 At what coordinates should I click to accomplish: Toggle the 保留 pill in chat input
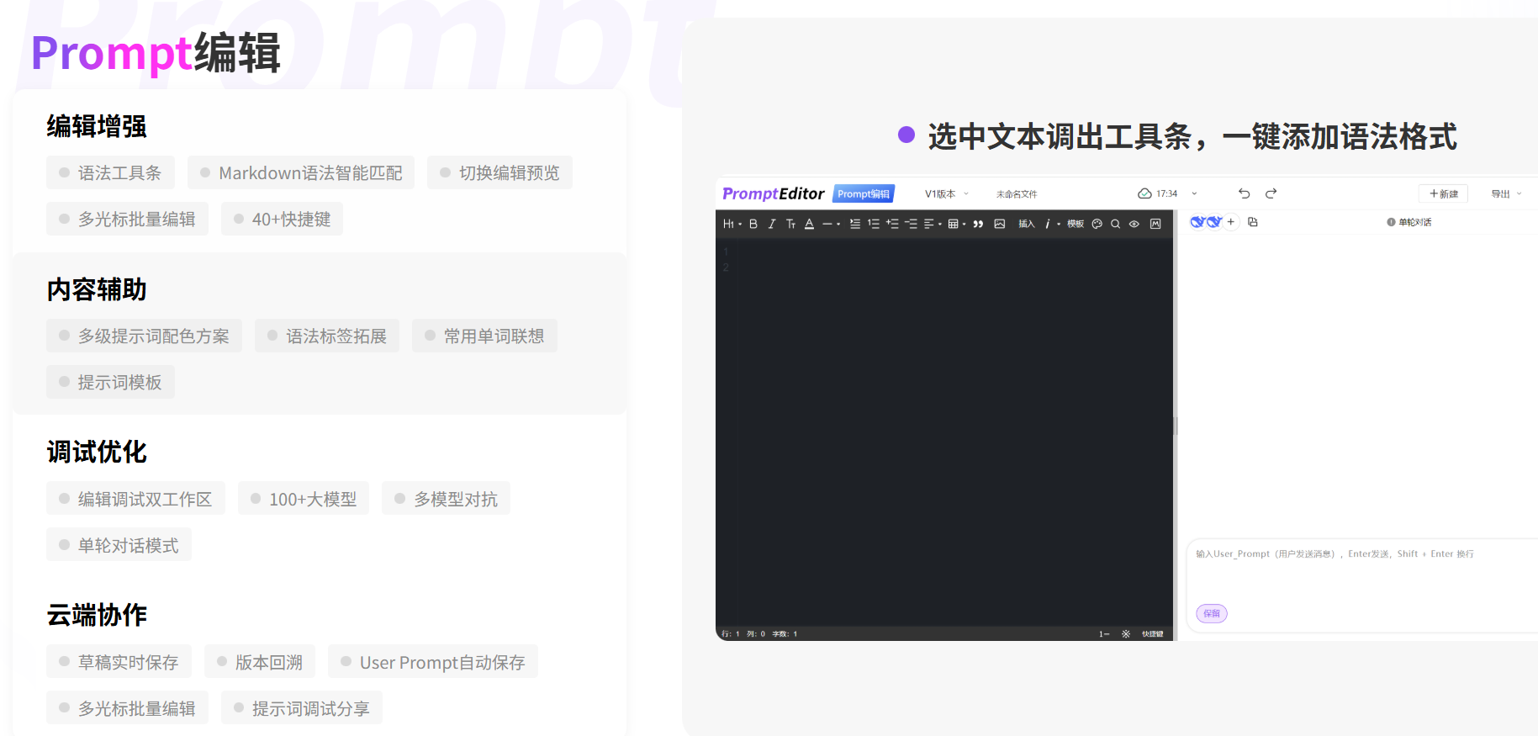(1211, 613)
